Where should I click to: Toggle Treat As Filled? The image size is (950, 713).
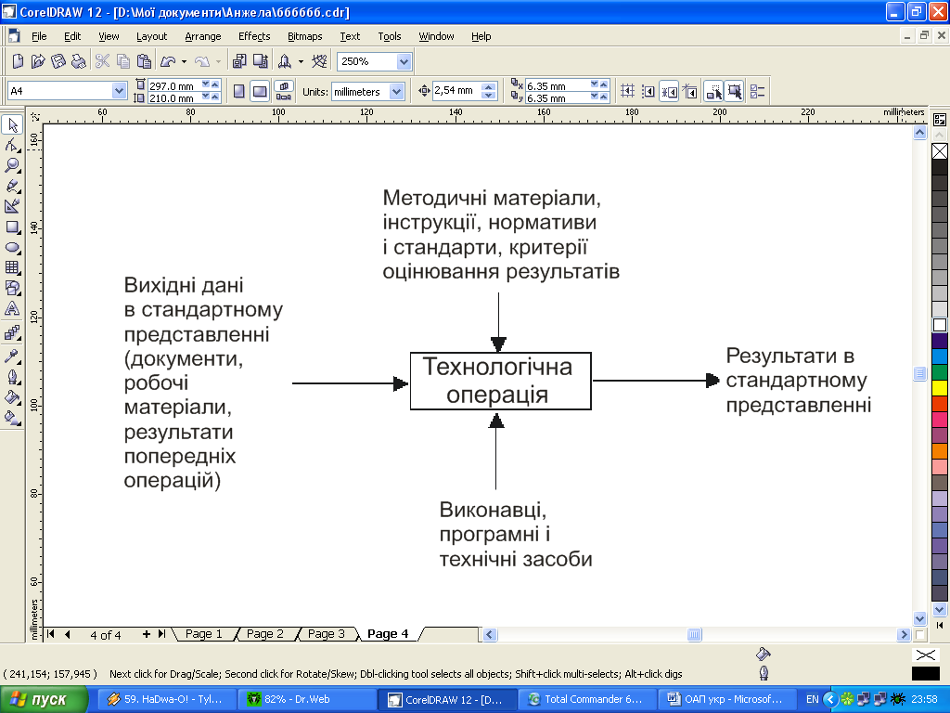(735, 92)
